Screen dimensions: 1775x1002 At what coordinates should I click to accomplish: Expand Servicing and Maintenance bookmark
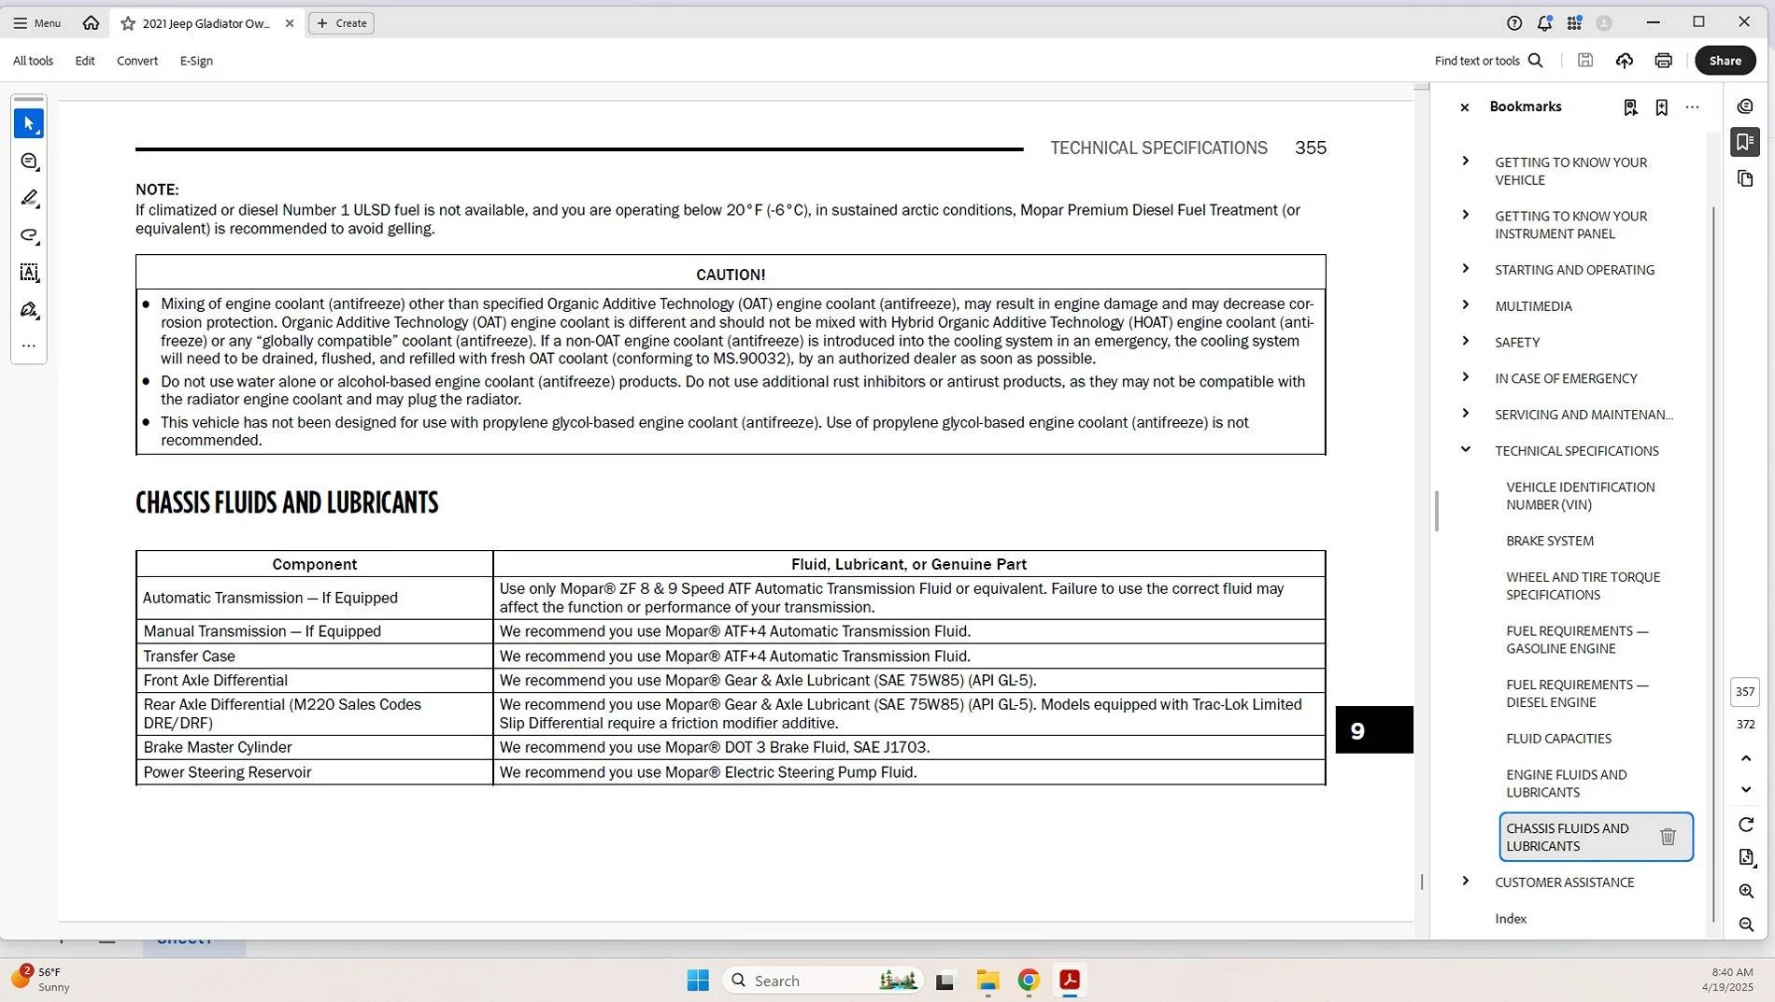coord(1465,414)
